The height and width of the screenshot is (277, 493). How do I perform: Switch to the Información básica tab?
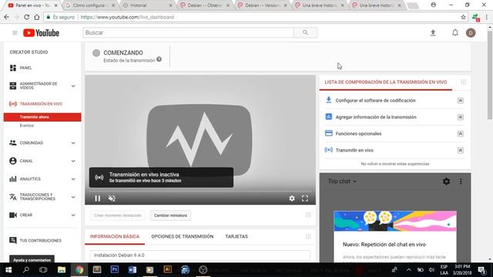point(115,236)
